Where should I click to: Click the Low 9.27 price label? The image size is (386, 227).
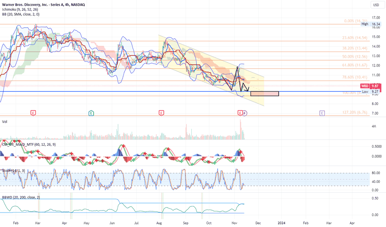click(371, 92)
